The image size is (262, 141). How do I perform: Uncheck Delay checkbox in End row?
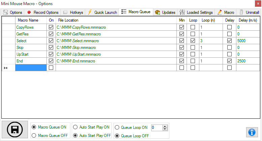coord(230,61)
